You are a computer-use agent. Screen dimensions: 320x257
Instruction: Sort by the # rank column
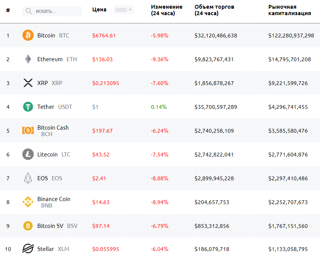point(8,10)
